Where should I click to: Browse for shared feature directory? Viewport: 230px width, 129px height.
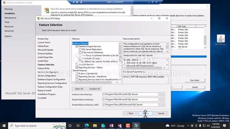coord(162,100)
